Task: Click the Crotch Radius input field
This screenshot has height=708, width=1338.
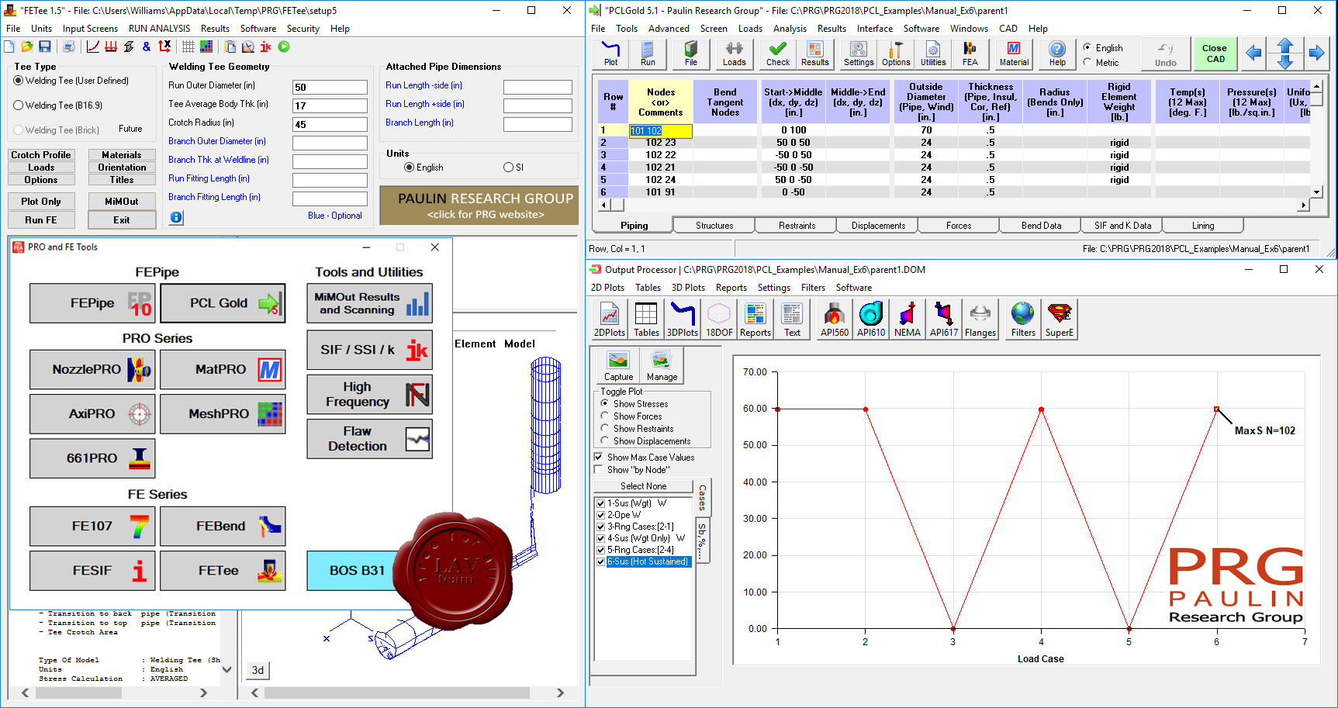Action: point(330,124)
